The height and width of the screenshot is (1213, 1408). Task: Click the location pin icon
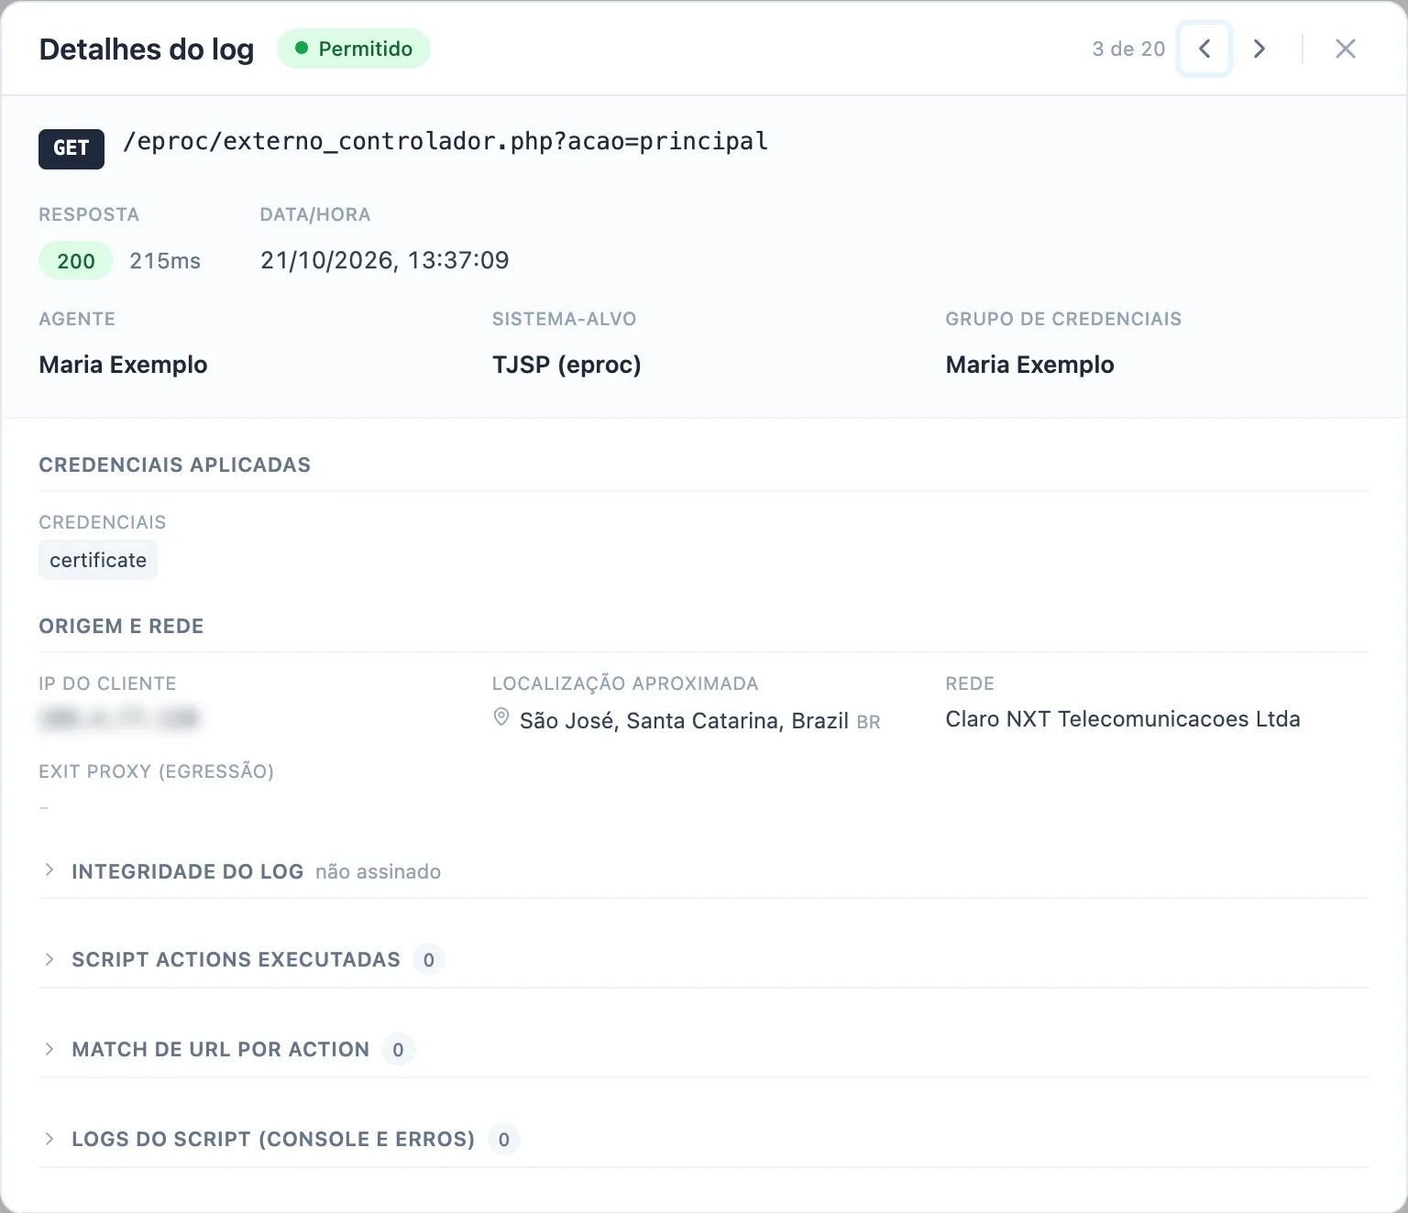point(501,717)
